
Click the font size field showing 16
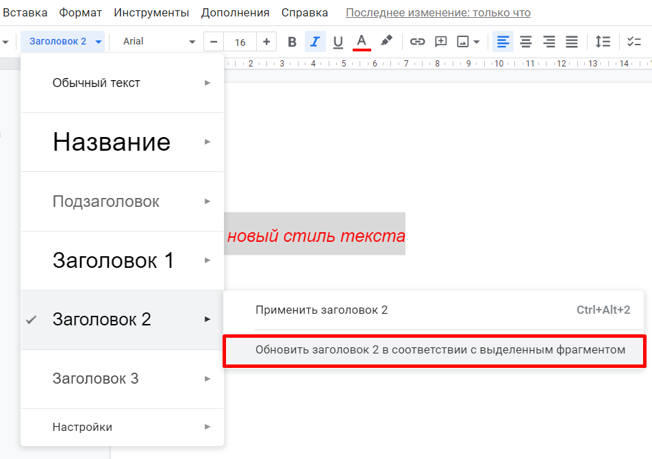tap(240, 41)
